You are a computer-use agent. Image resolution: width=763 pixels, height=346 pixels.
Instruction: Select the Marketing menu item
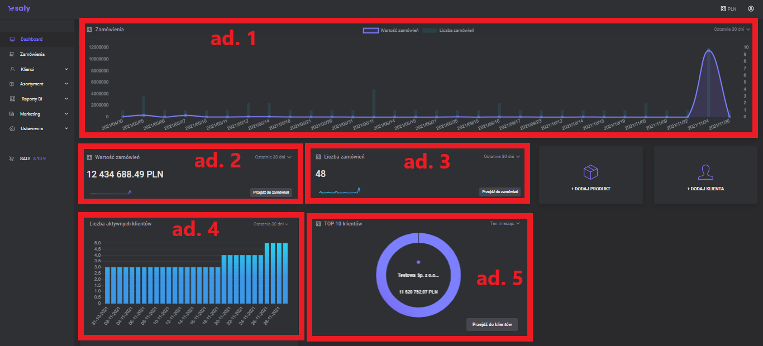click(x=30, y=114)
